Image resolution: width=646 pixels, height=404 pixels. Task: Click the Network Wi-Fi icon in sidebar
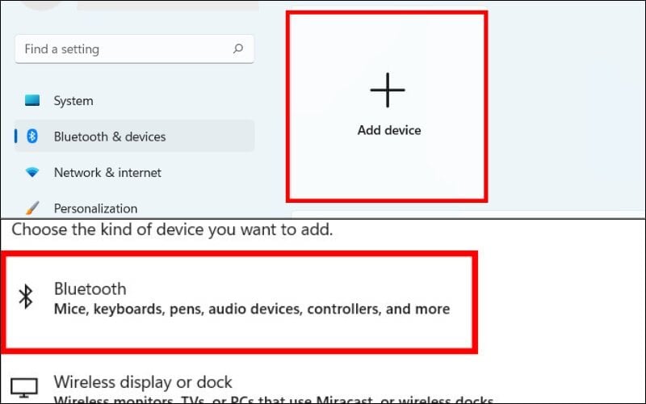(x=32, y=172)
